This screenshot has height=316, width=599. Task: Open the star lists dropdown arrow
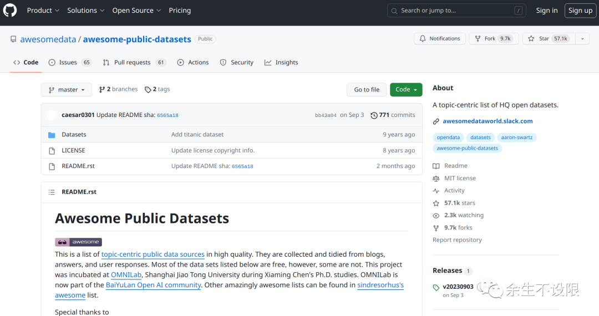tap(582, 39)
